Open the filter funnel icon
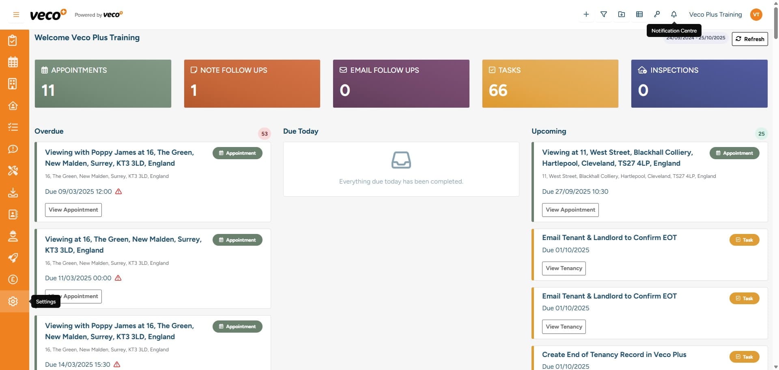The width and height of the screenshot is (779, 370). point(604,15)
